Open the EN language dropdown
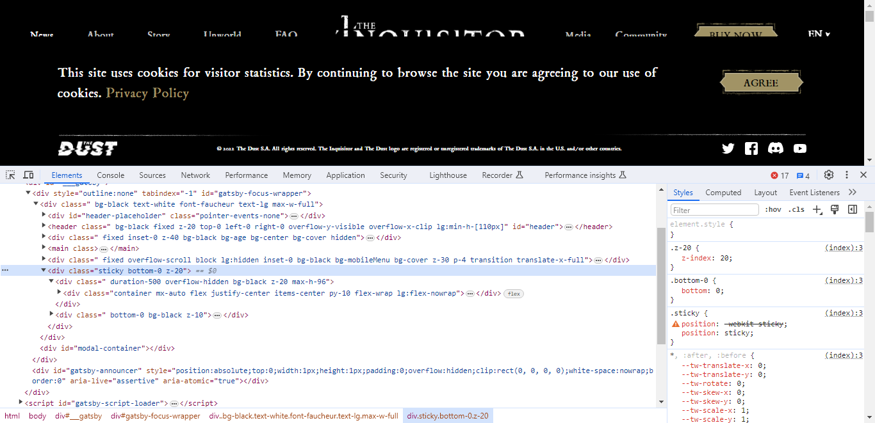The image size is (875, 423). coord(819,33)
